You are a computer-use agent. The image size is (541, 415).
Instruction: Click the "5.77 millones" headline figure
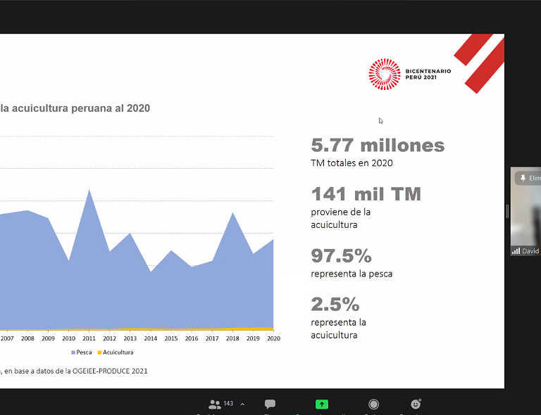click(378, 146)
